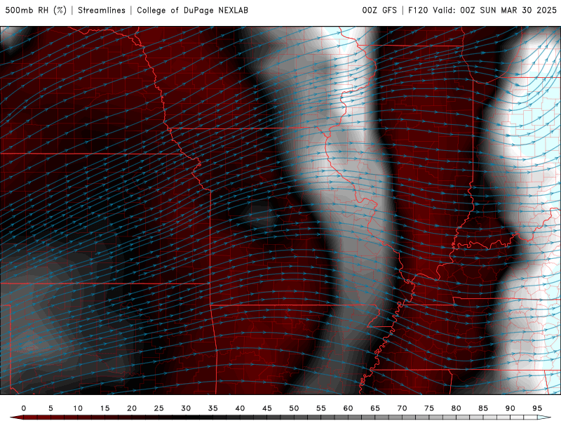Select the "75" colorbar scale label

429,408
